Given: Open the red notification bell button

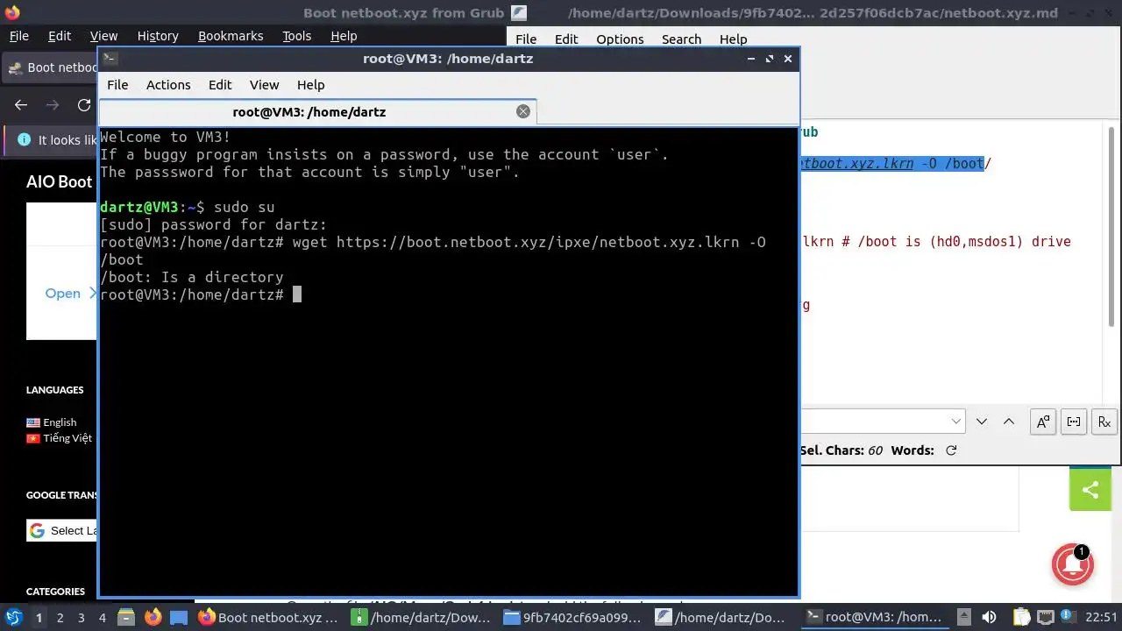Looking at the screenshot, I should (x=1072, y=564).
